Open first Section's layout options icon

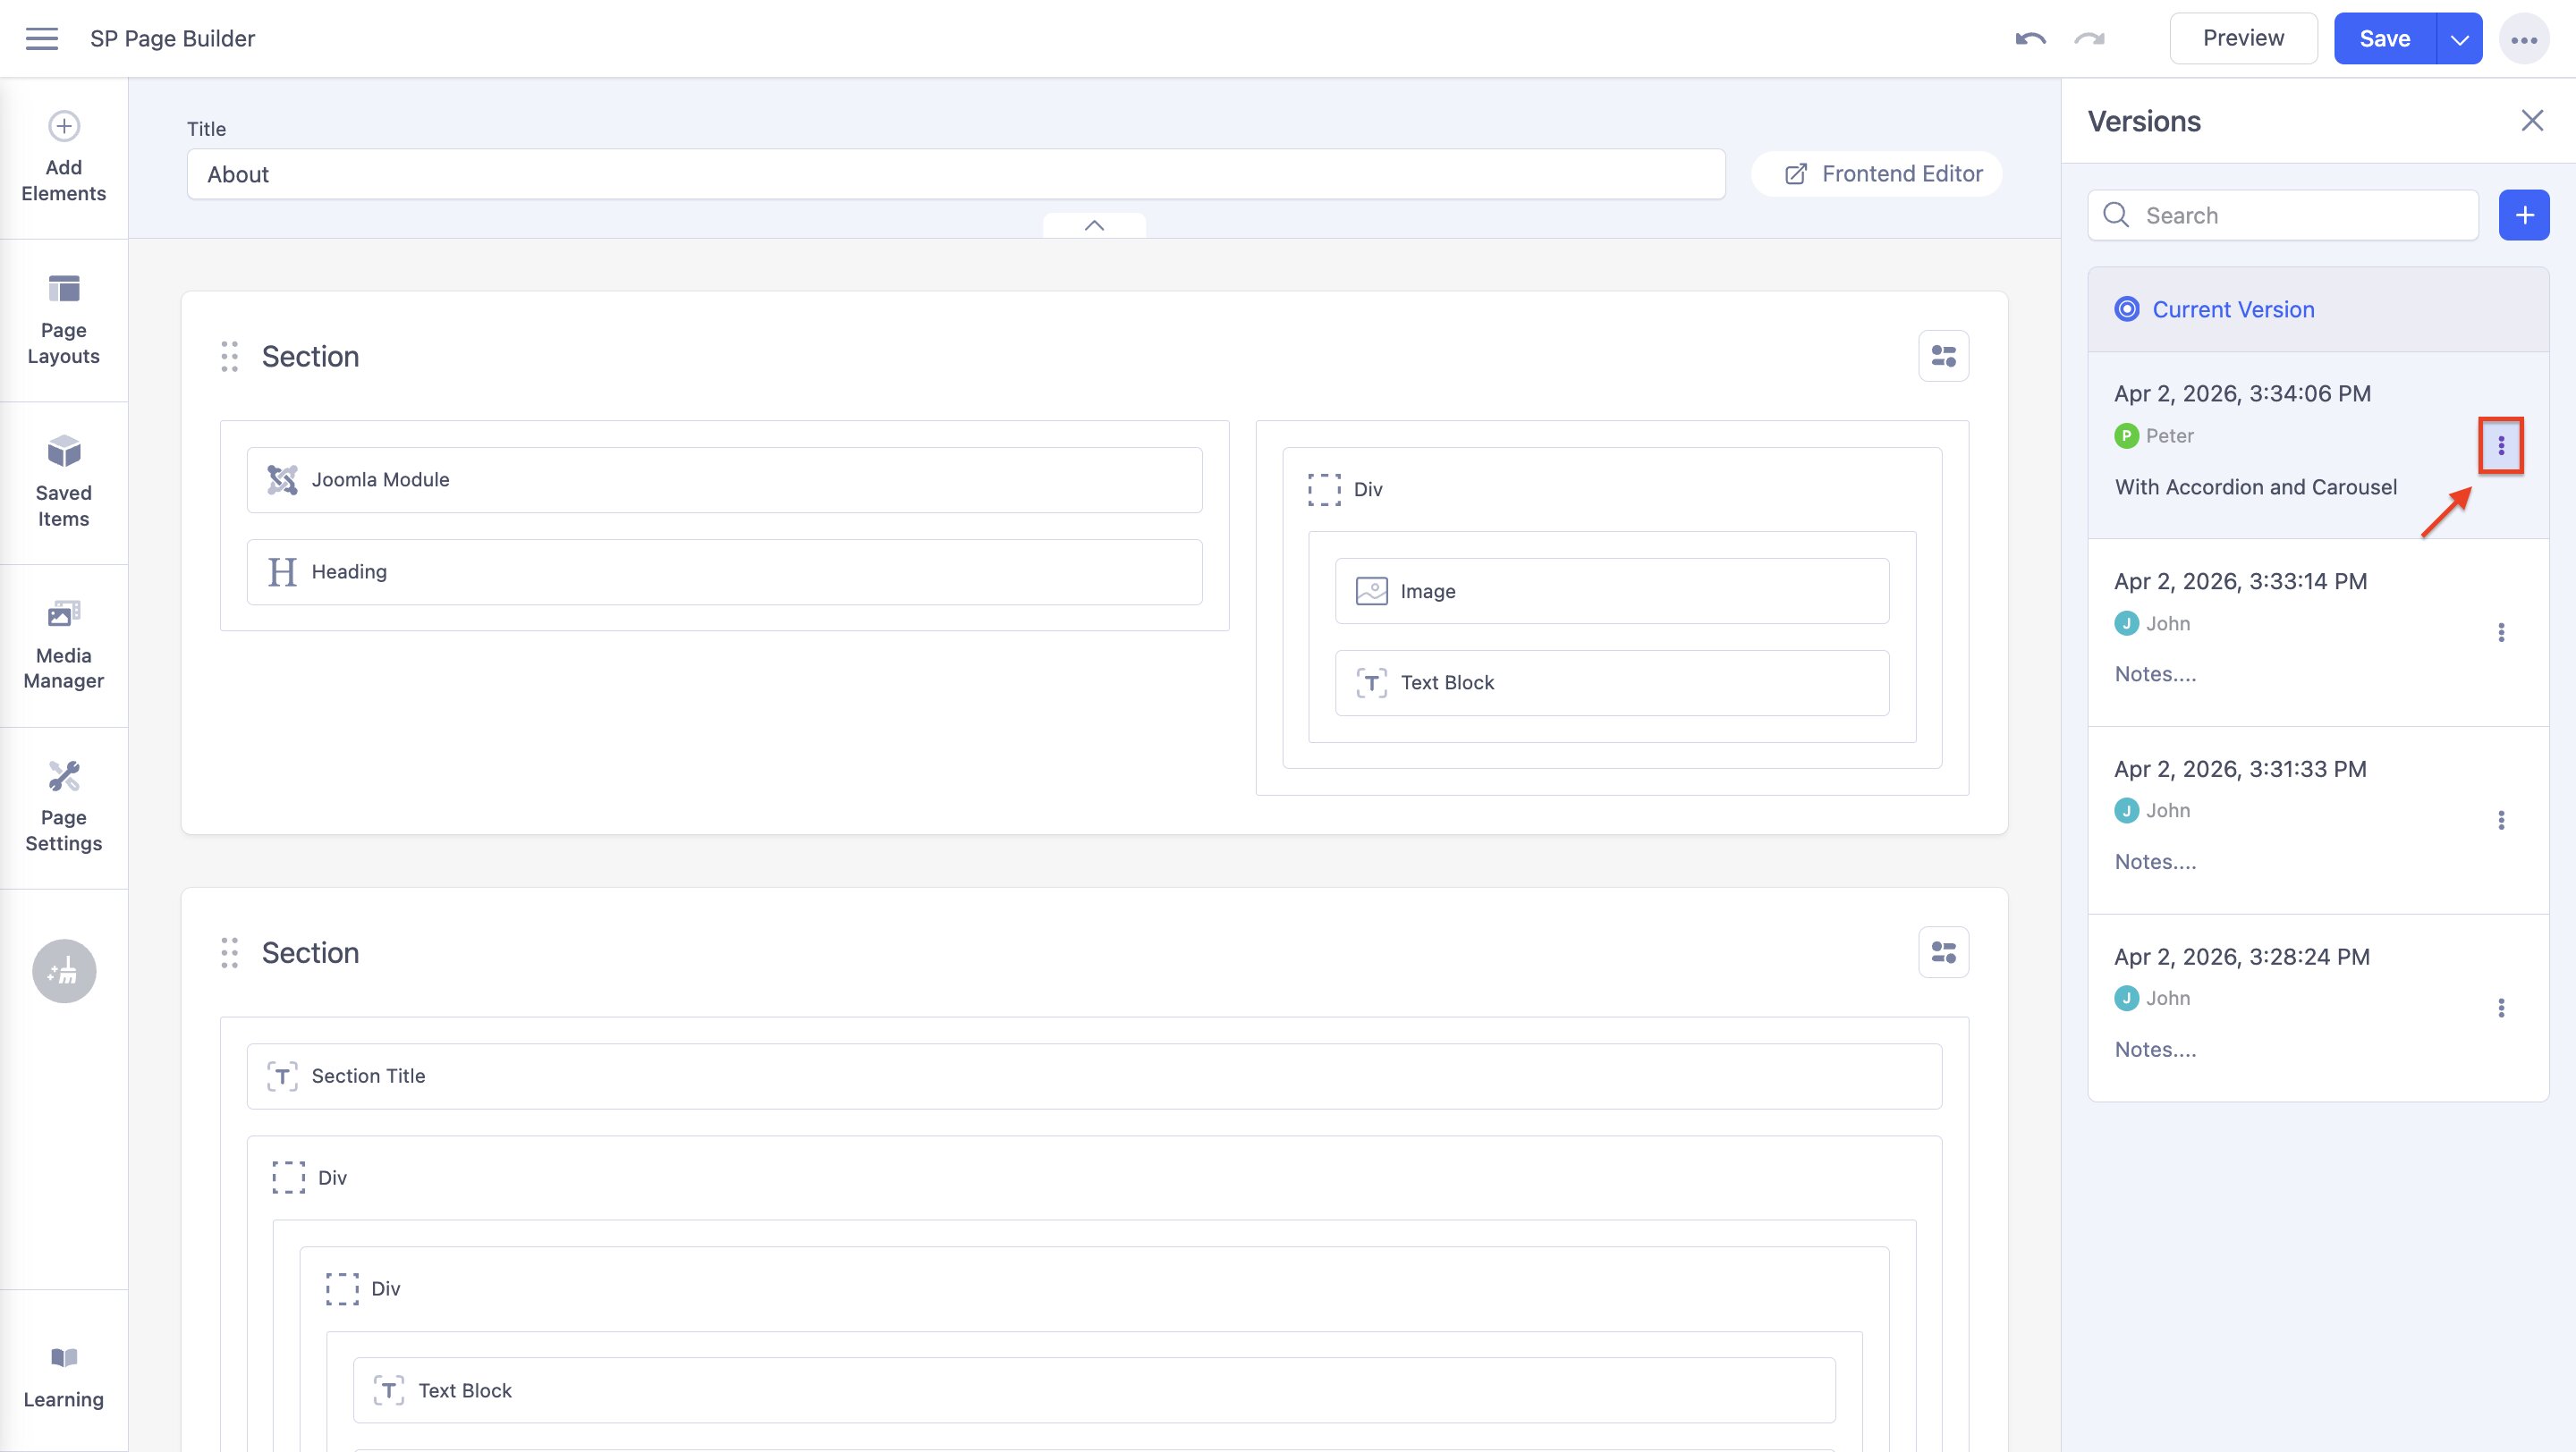[1943, 356]
